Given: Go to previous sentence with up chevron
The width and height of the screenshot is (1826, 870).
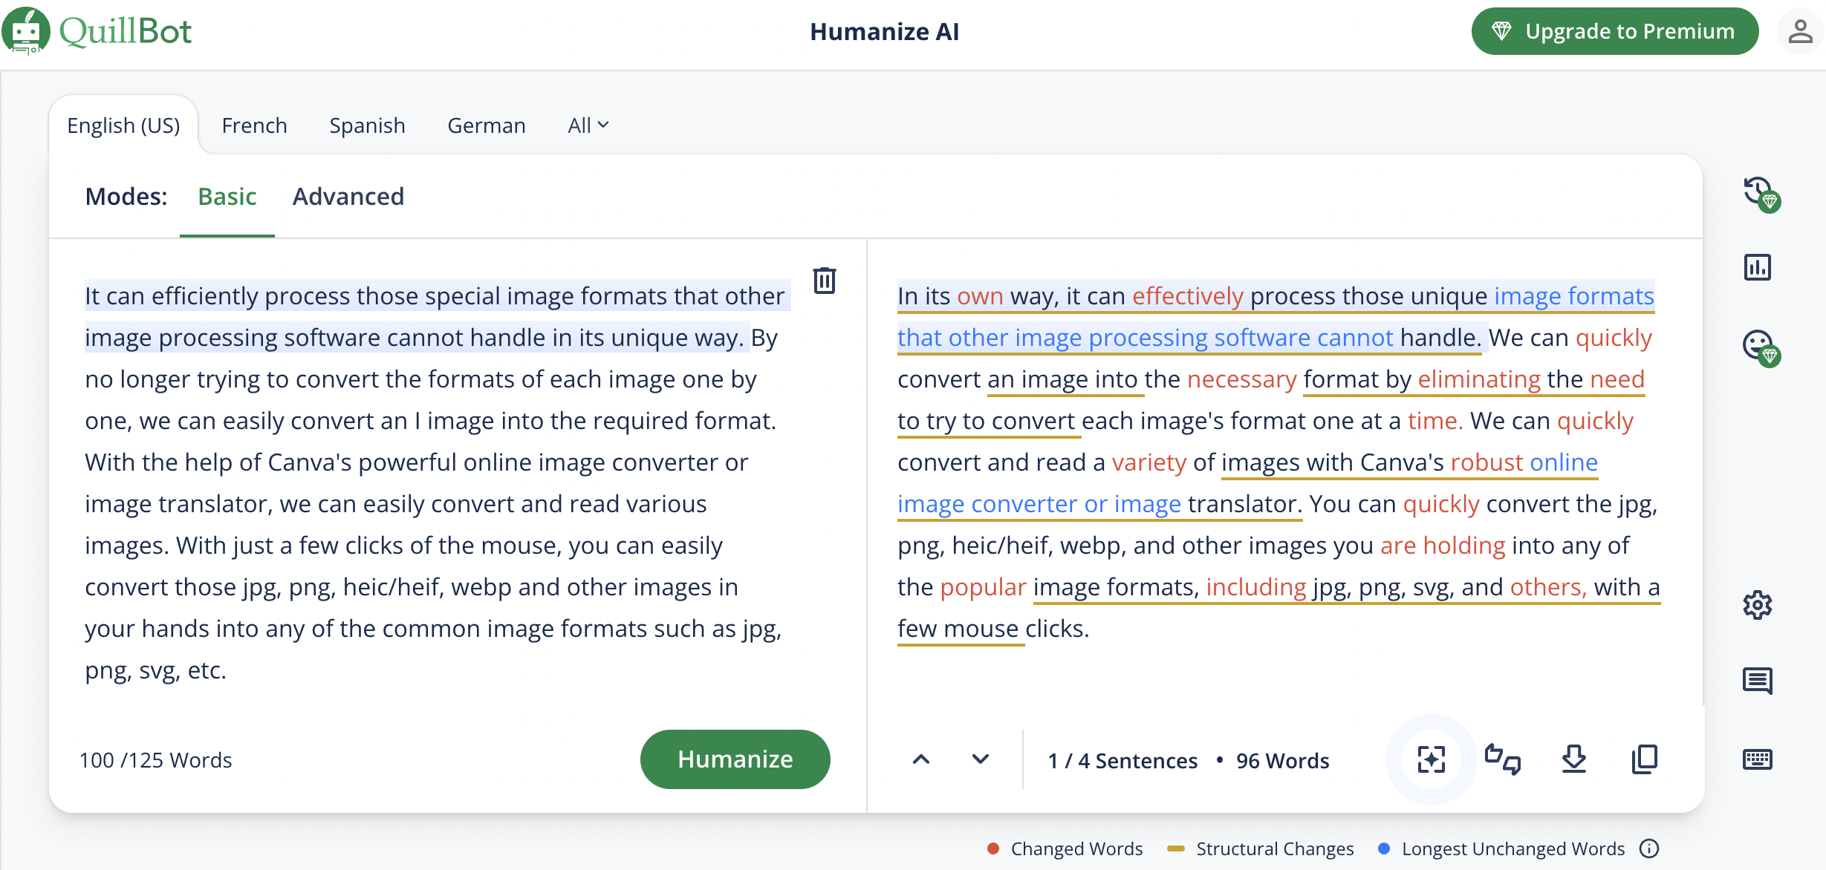Looking at the screenshot, I should [921, 759].
